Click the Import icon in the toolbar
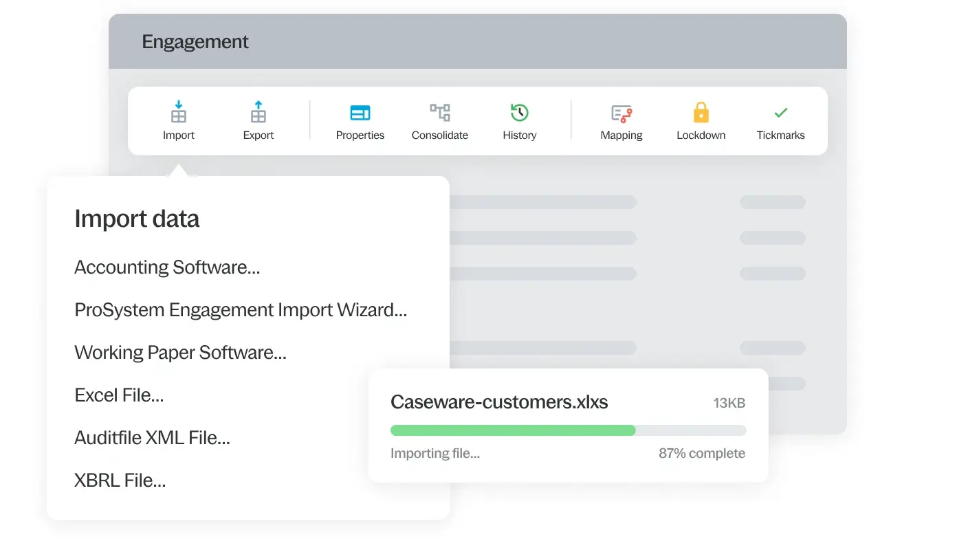This screenshot has height=539, width=957. point(179,113)
